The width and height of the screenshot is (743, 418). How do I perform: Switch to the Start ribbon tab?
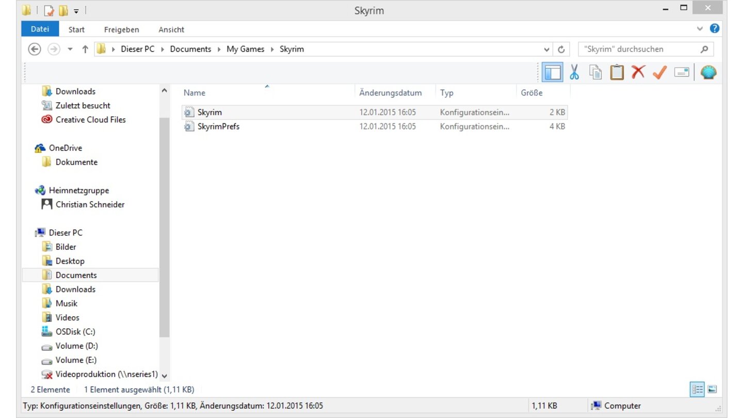[x=76, y=29]
